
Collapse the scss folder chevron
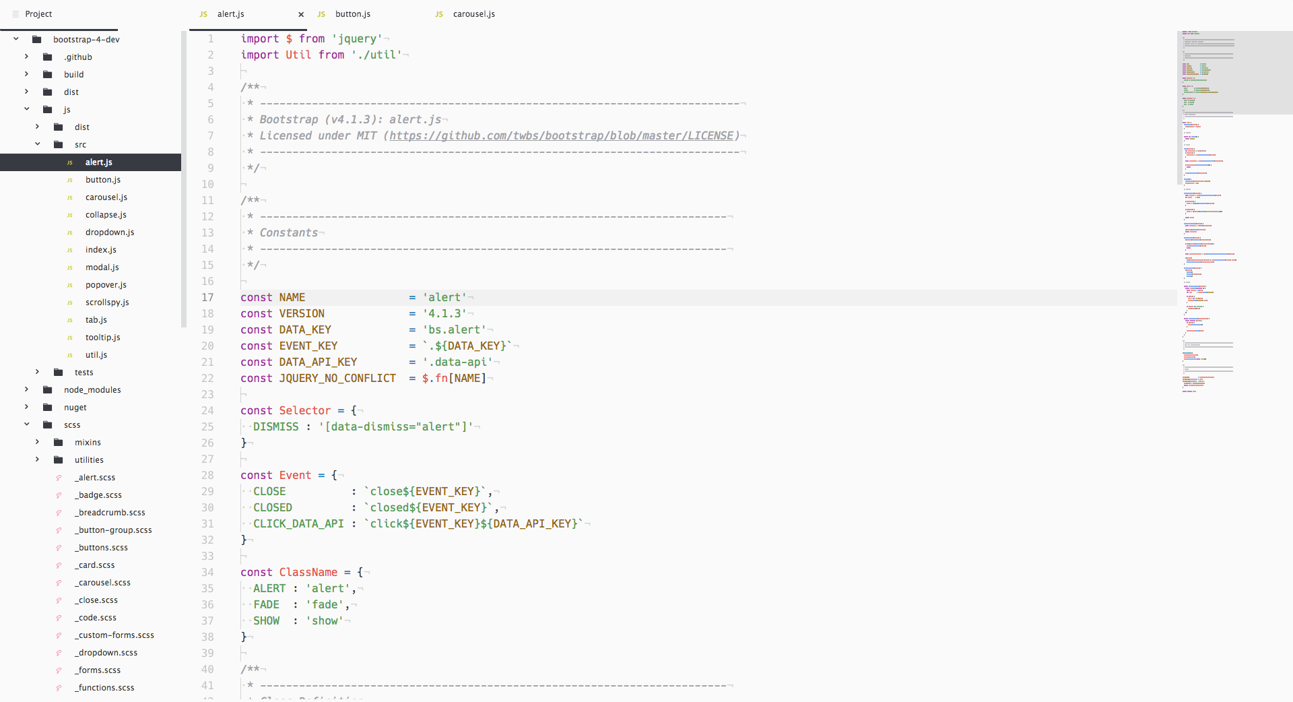pyautogui.click(x=26, y=424)
